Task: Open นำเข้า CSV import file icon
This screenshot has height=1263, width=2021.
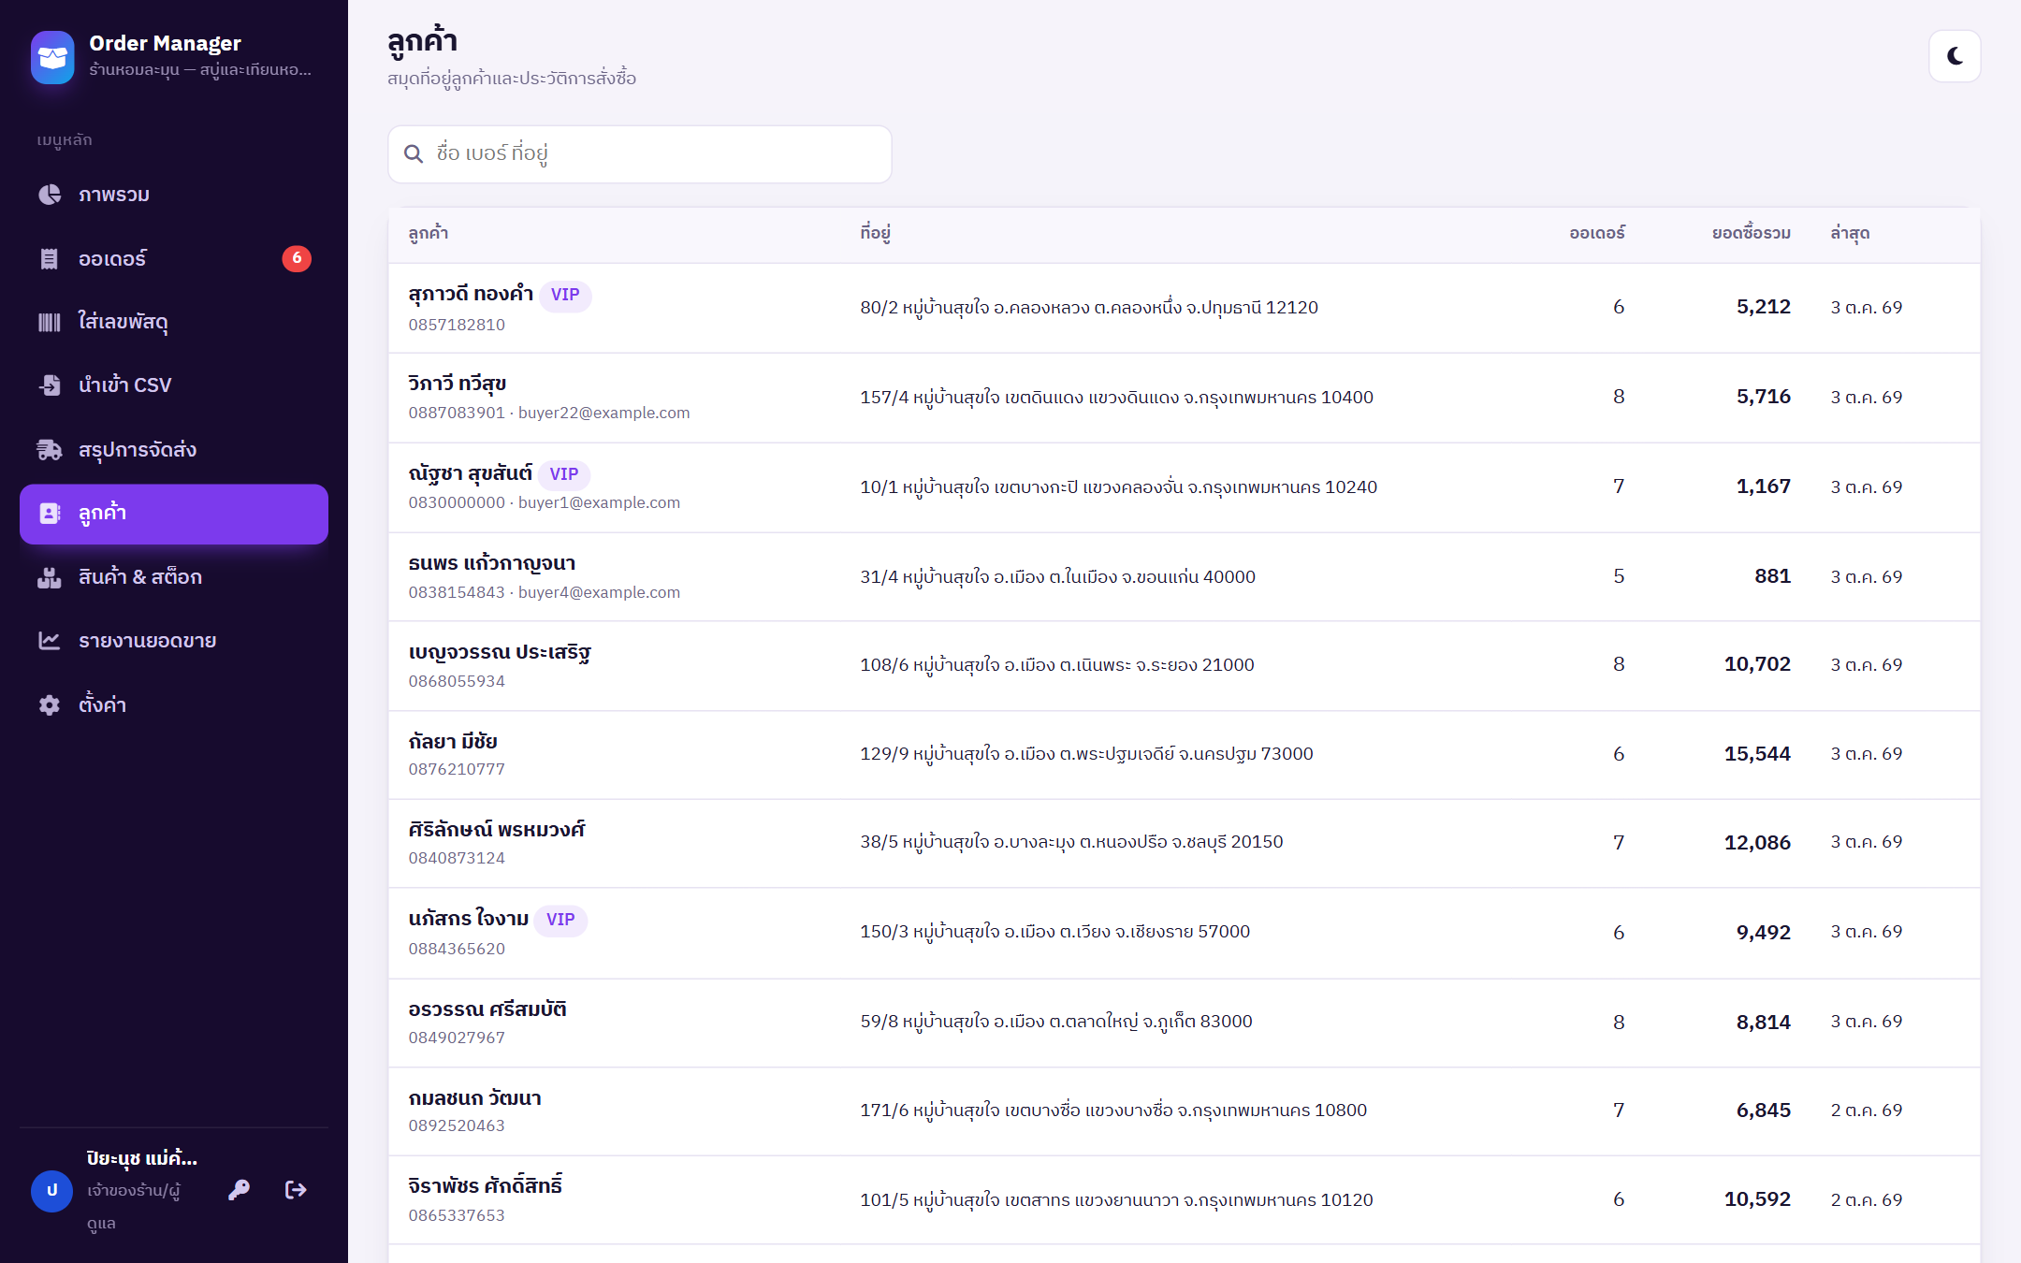Action: [50, 385]
